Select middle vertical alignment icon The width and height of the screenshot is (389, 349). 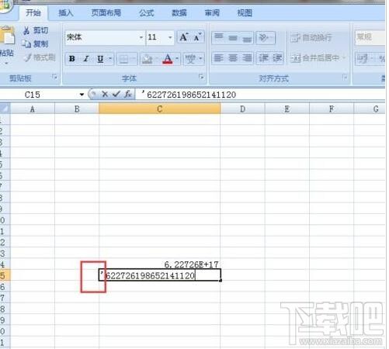tap(233, 38)
